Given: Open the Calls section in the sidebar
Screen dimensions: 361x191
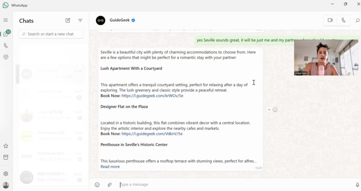Looking at the screenshot, I should point(6,45).
